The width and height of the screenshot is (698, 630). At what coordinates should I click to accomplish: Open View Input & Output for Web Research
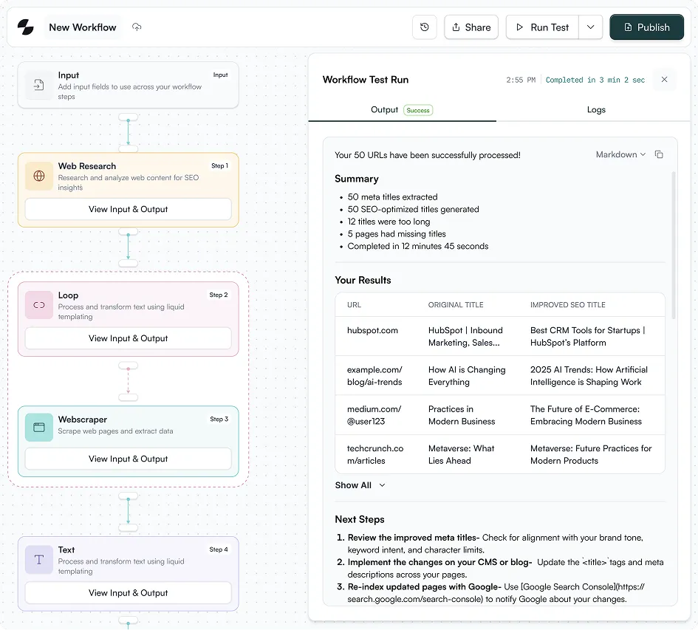click(x=129, y=209)
